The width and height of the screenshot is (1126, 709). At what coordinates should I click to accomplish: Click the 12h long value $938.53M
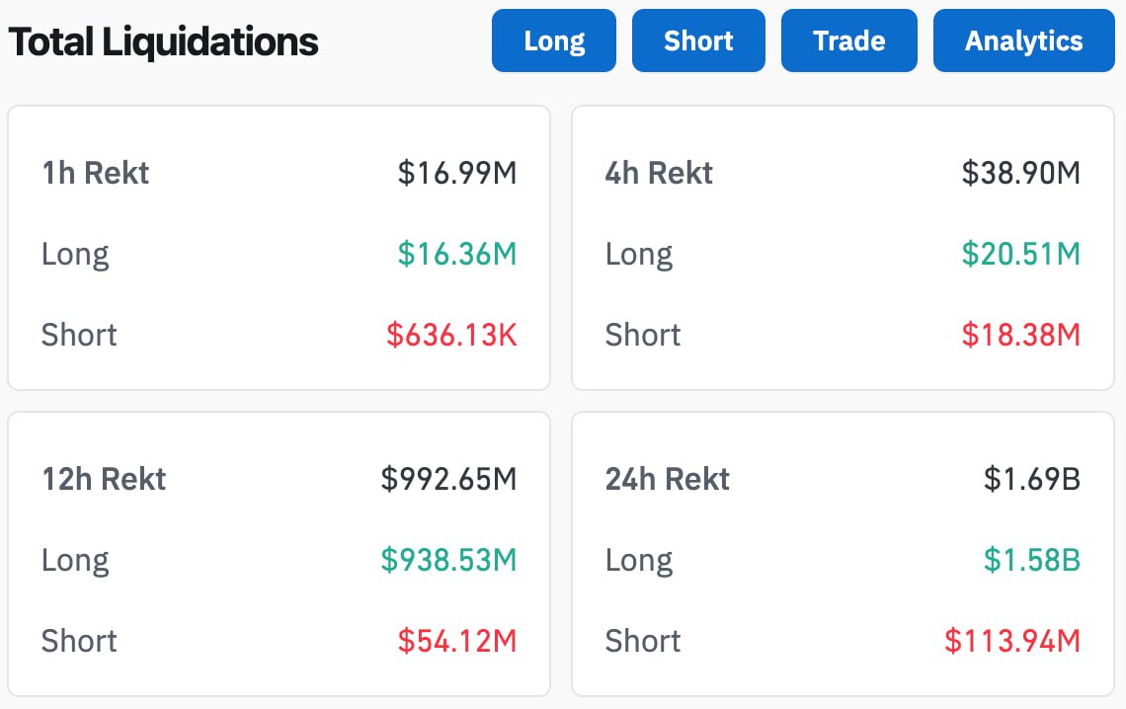click(x=449, y=561)
